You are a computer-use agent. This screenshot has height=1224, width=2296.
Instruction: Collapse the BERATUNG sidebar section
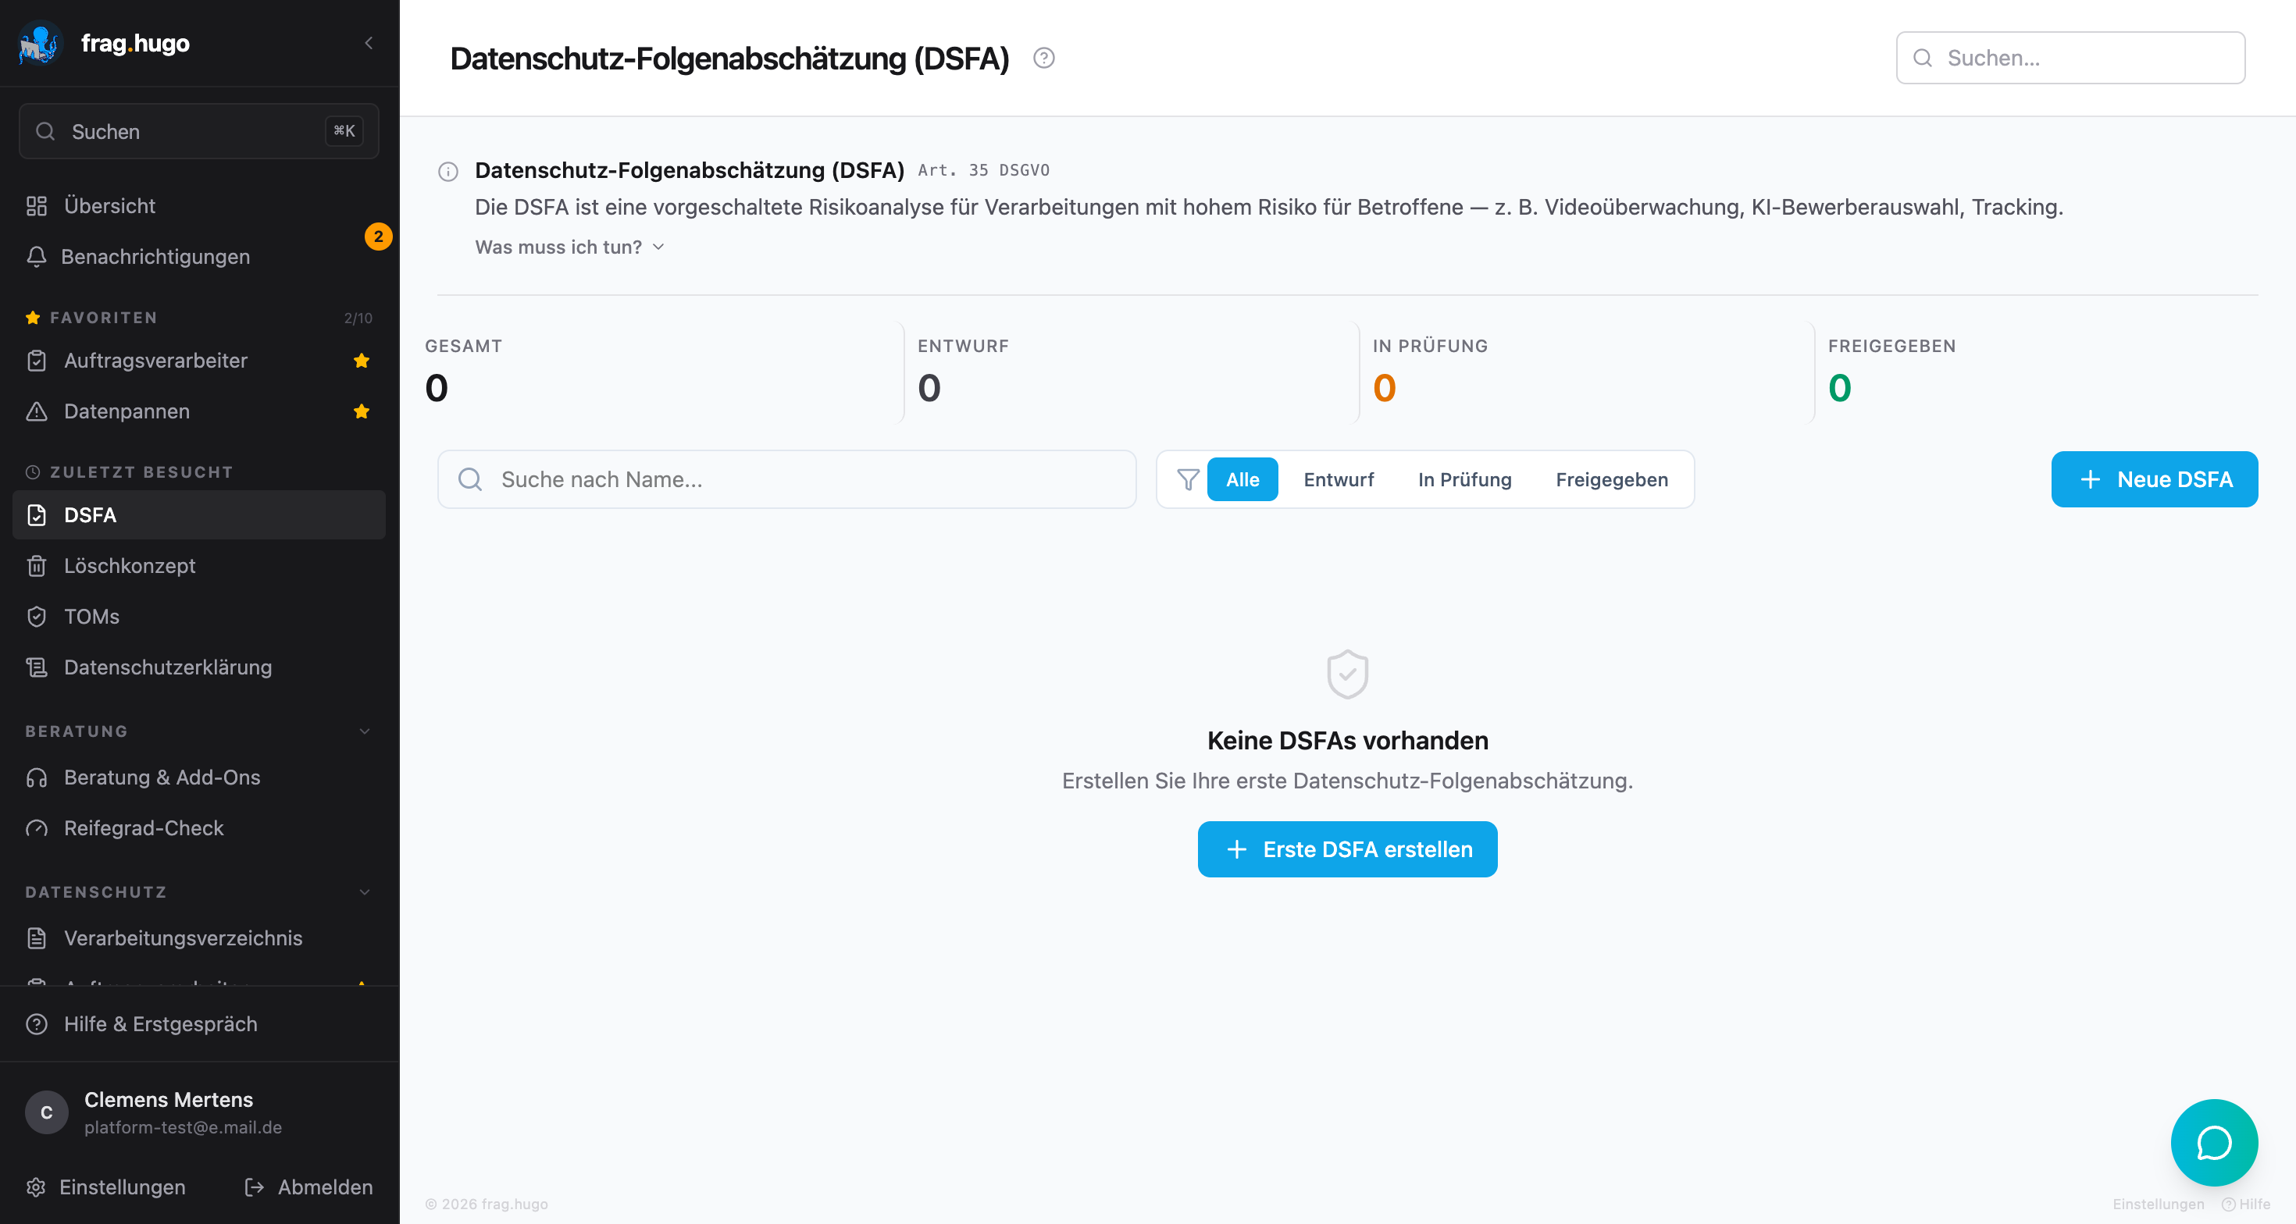tap(365, 731)
